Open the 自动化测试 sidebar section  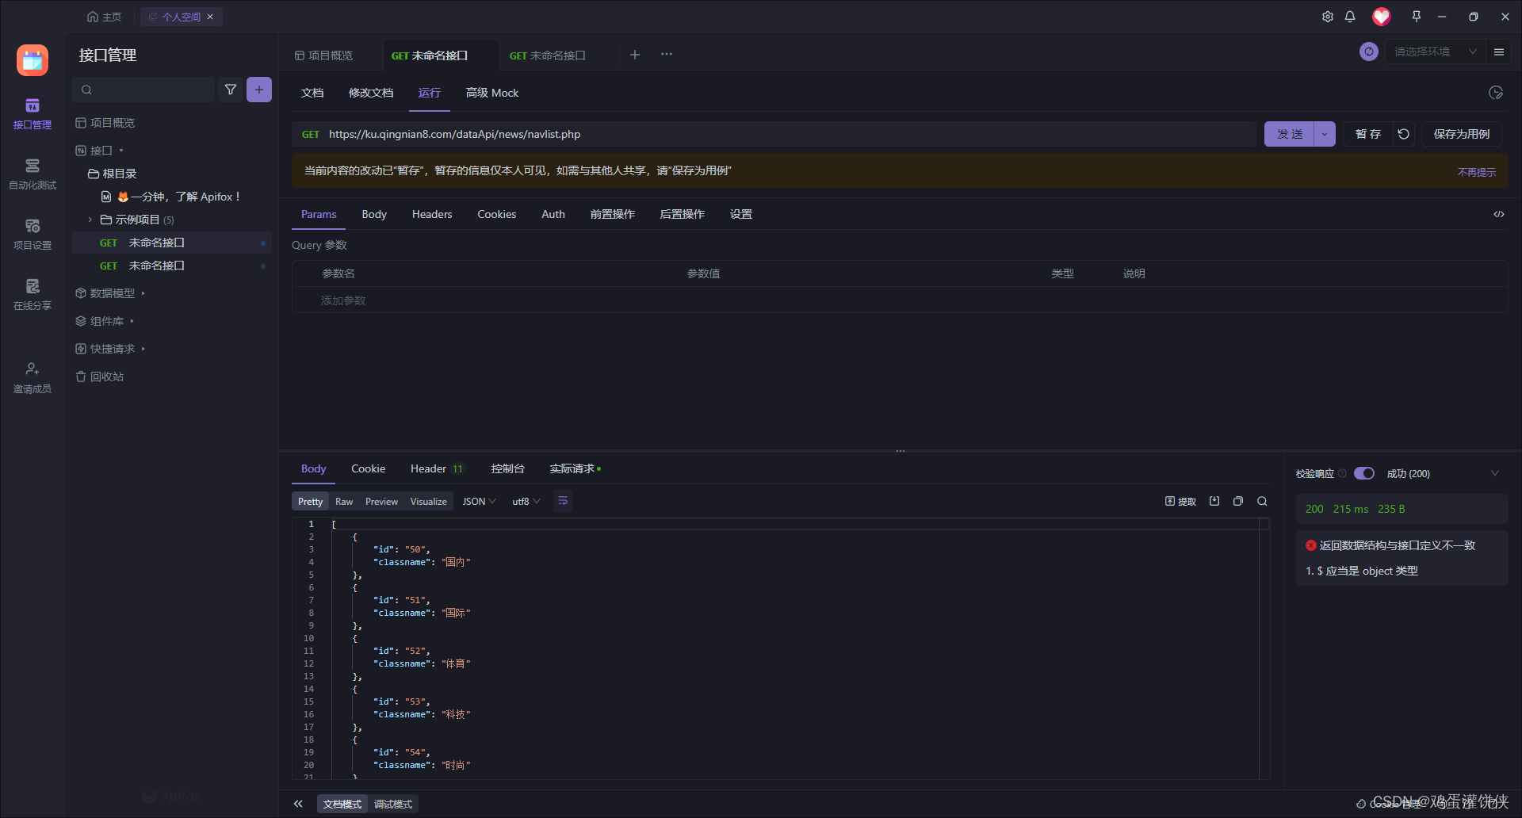click(x=33, y=174)
